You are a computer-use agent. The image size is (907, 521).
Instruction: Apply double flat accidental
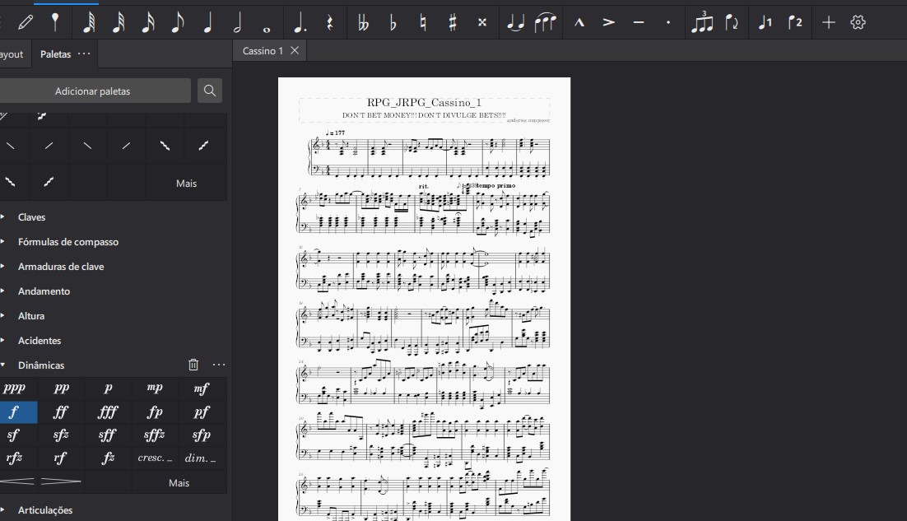(363, 22)
